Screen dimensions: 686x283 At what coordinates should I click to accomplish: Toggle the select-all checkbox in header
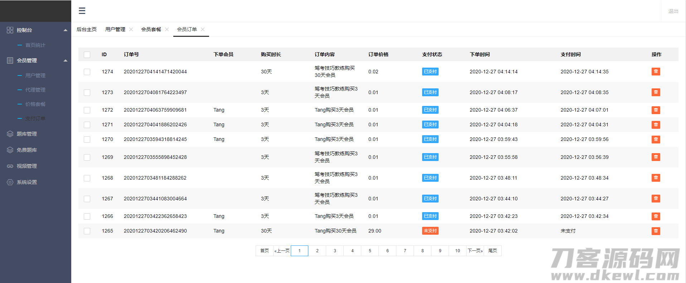87,55
